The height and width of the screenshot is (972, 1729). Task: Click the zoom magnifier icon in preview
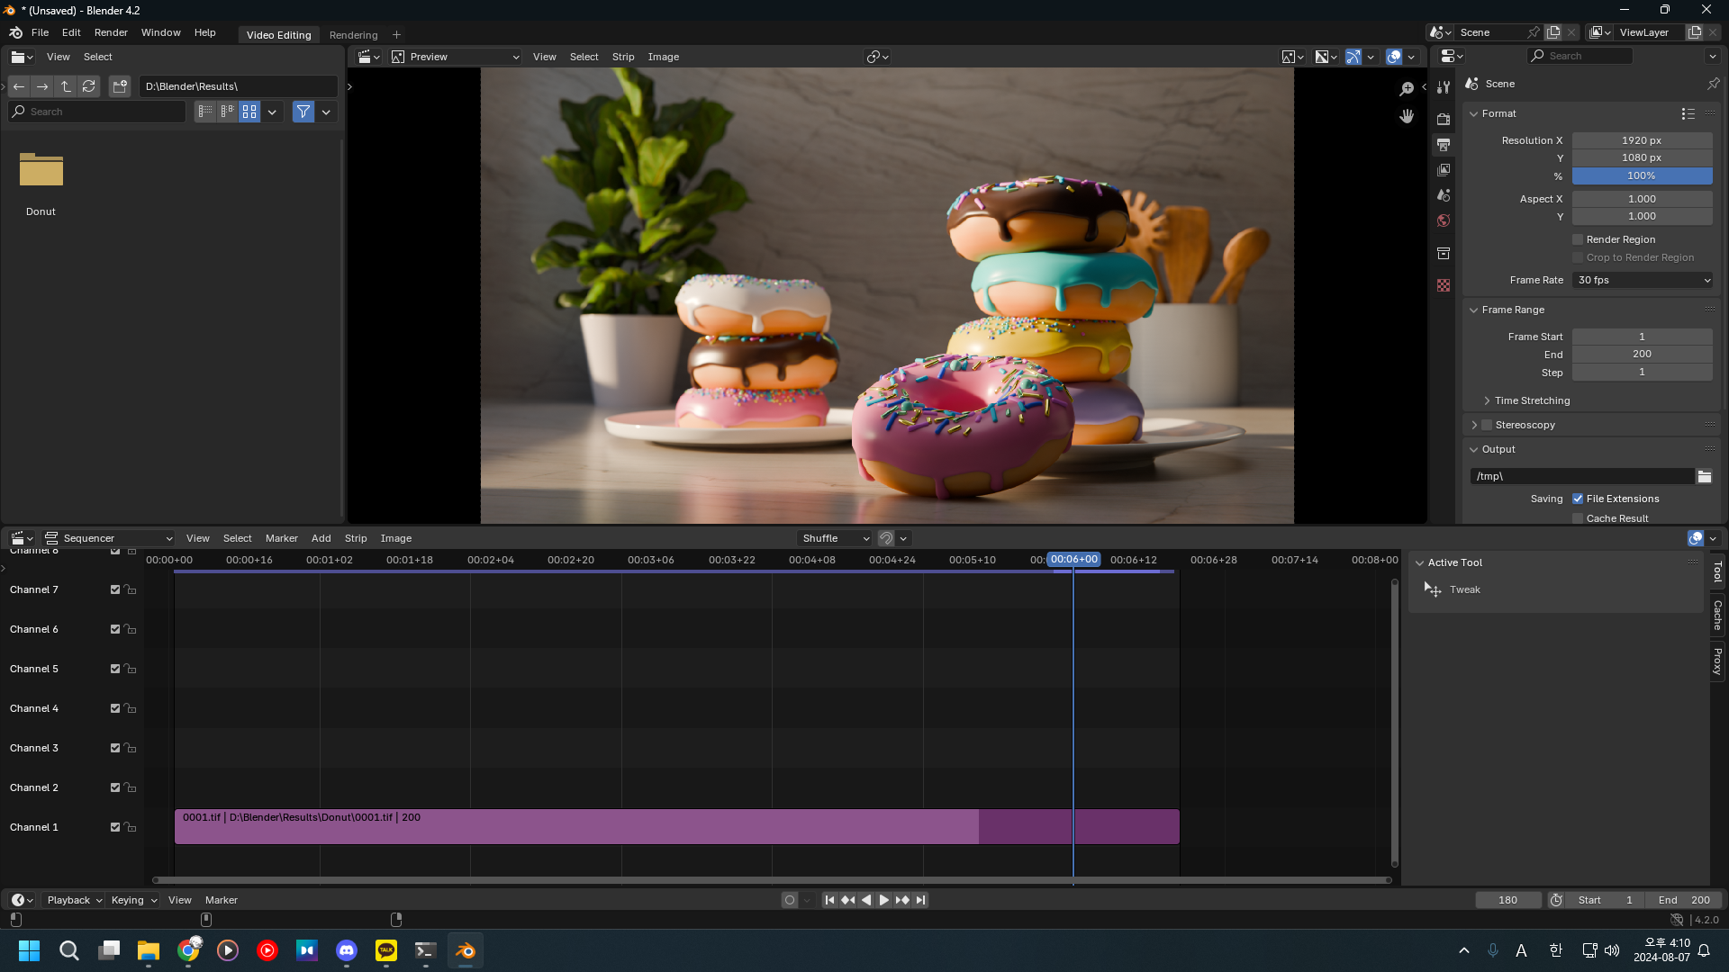(x=1407, y=88)
